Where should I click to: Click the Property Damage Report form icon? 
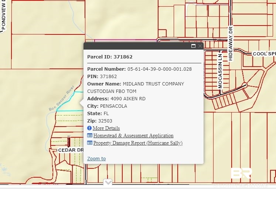click(x=90, y=143)
